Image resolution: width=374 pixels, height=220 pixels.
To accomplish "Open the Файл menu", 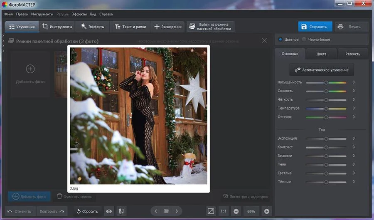I will tap(8, 14).
